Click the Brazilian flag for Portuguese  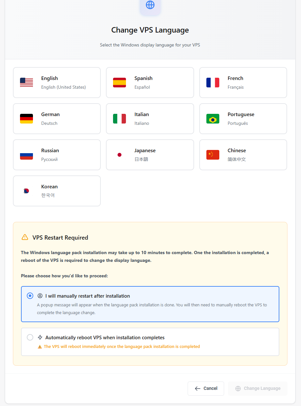[x=213, y=119]
